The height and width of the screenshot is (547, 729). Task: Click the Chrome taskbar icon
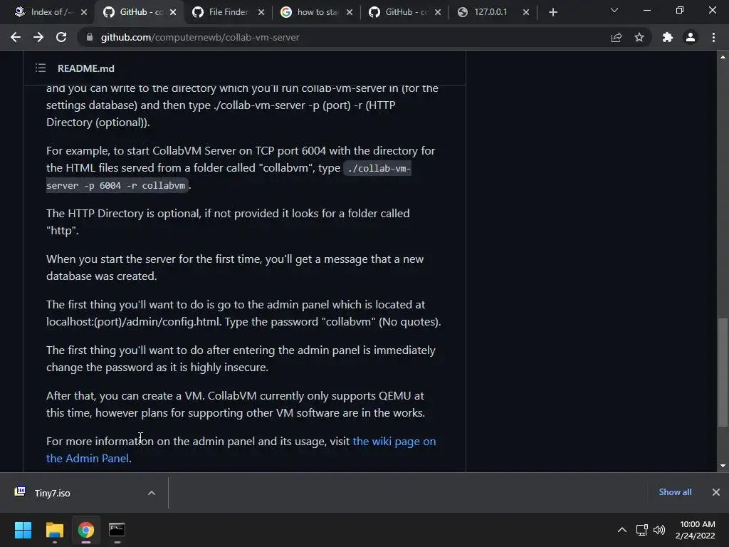86,530
